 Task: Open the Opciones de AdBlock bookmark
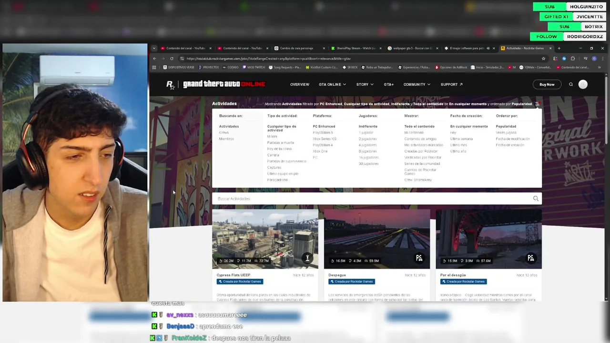(x=451, y=67)
